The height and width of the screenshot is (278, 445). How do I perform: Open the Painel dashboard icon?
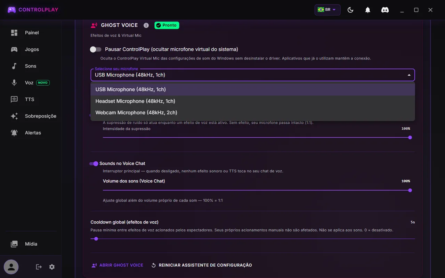pos(14,33)
